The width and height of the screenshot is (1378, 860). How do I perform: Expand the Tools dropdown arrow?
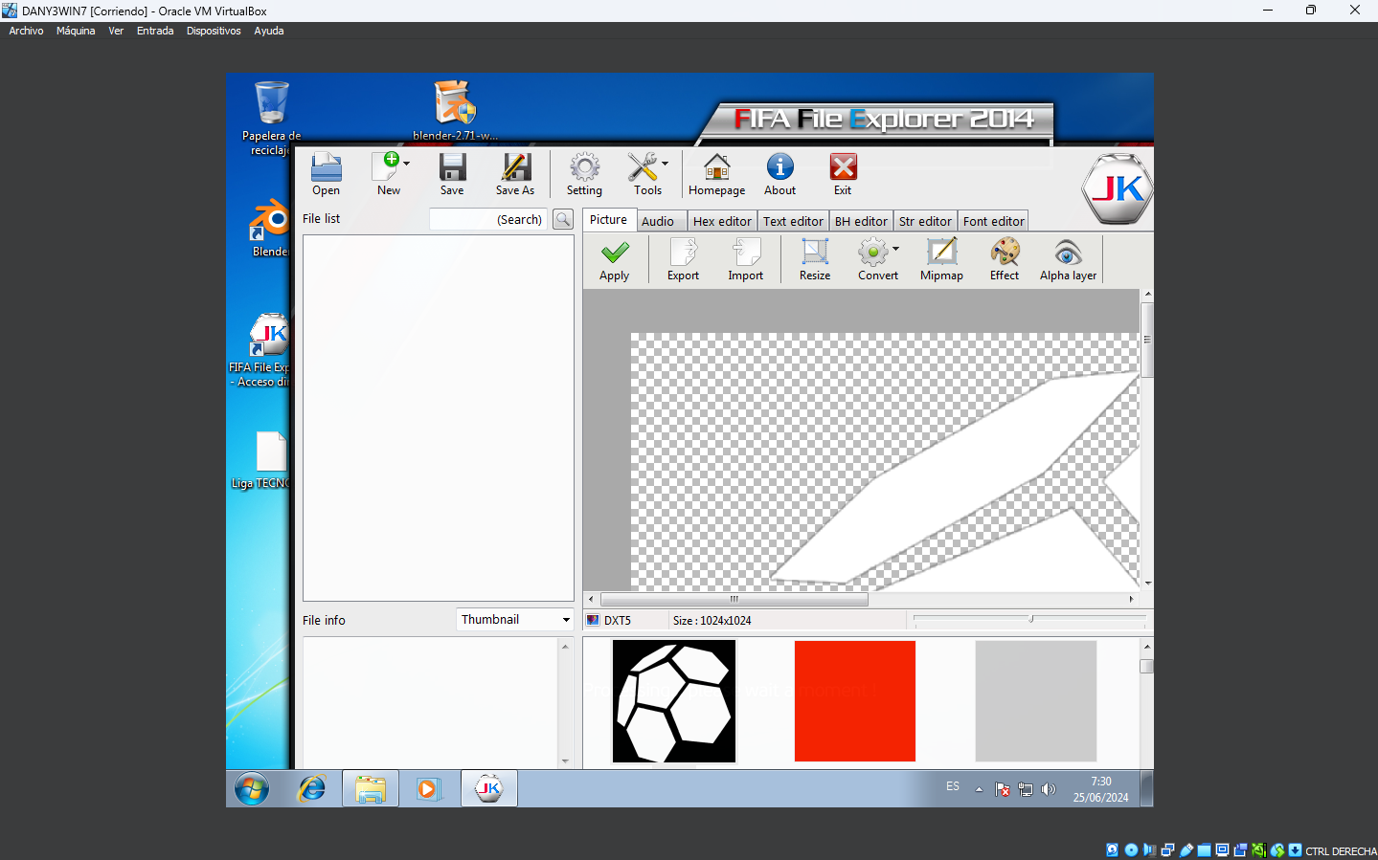coord(666,164)
